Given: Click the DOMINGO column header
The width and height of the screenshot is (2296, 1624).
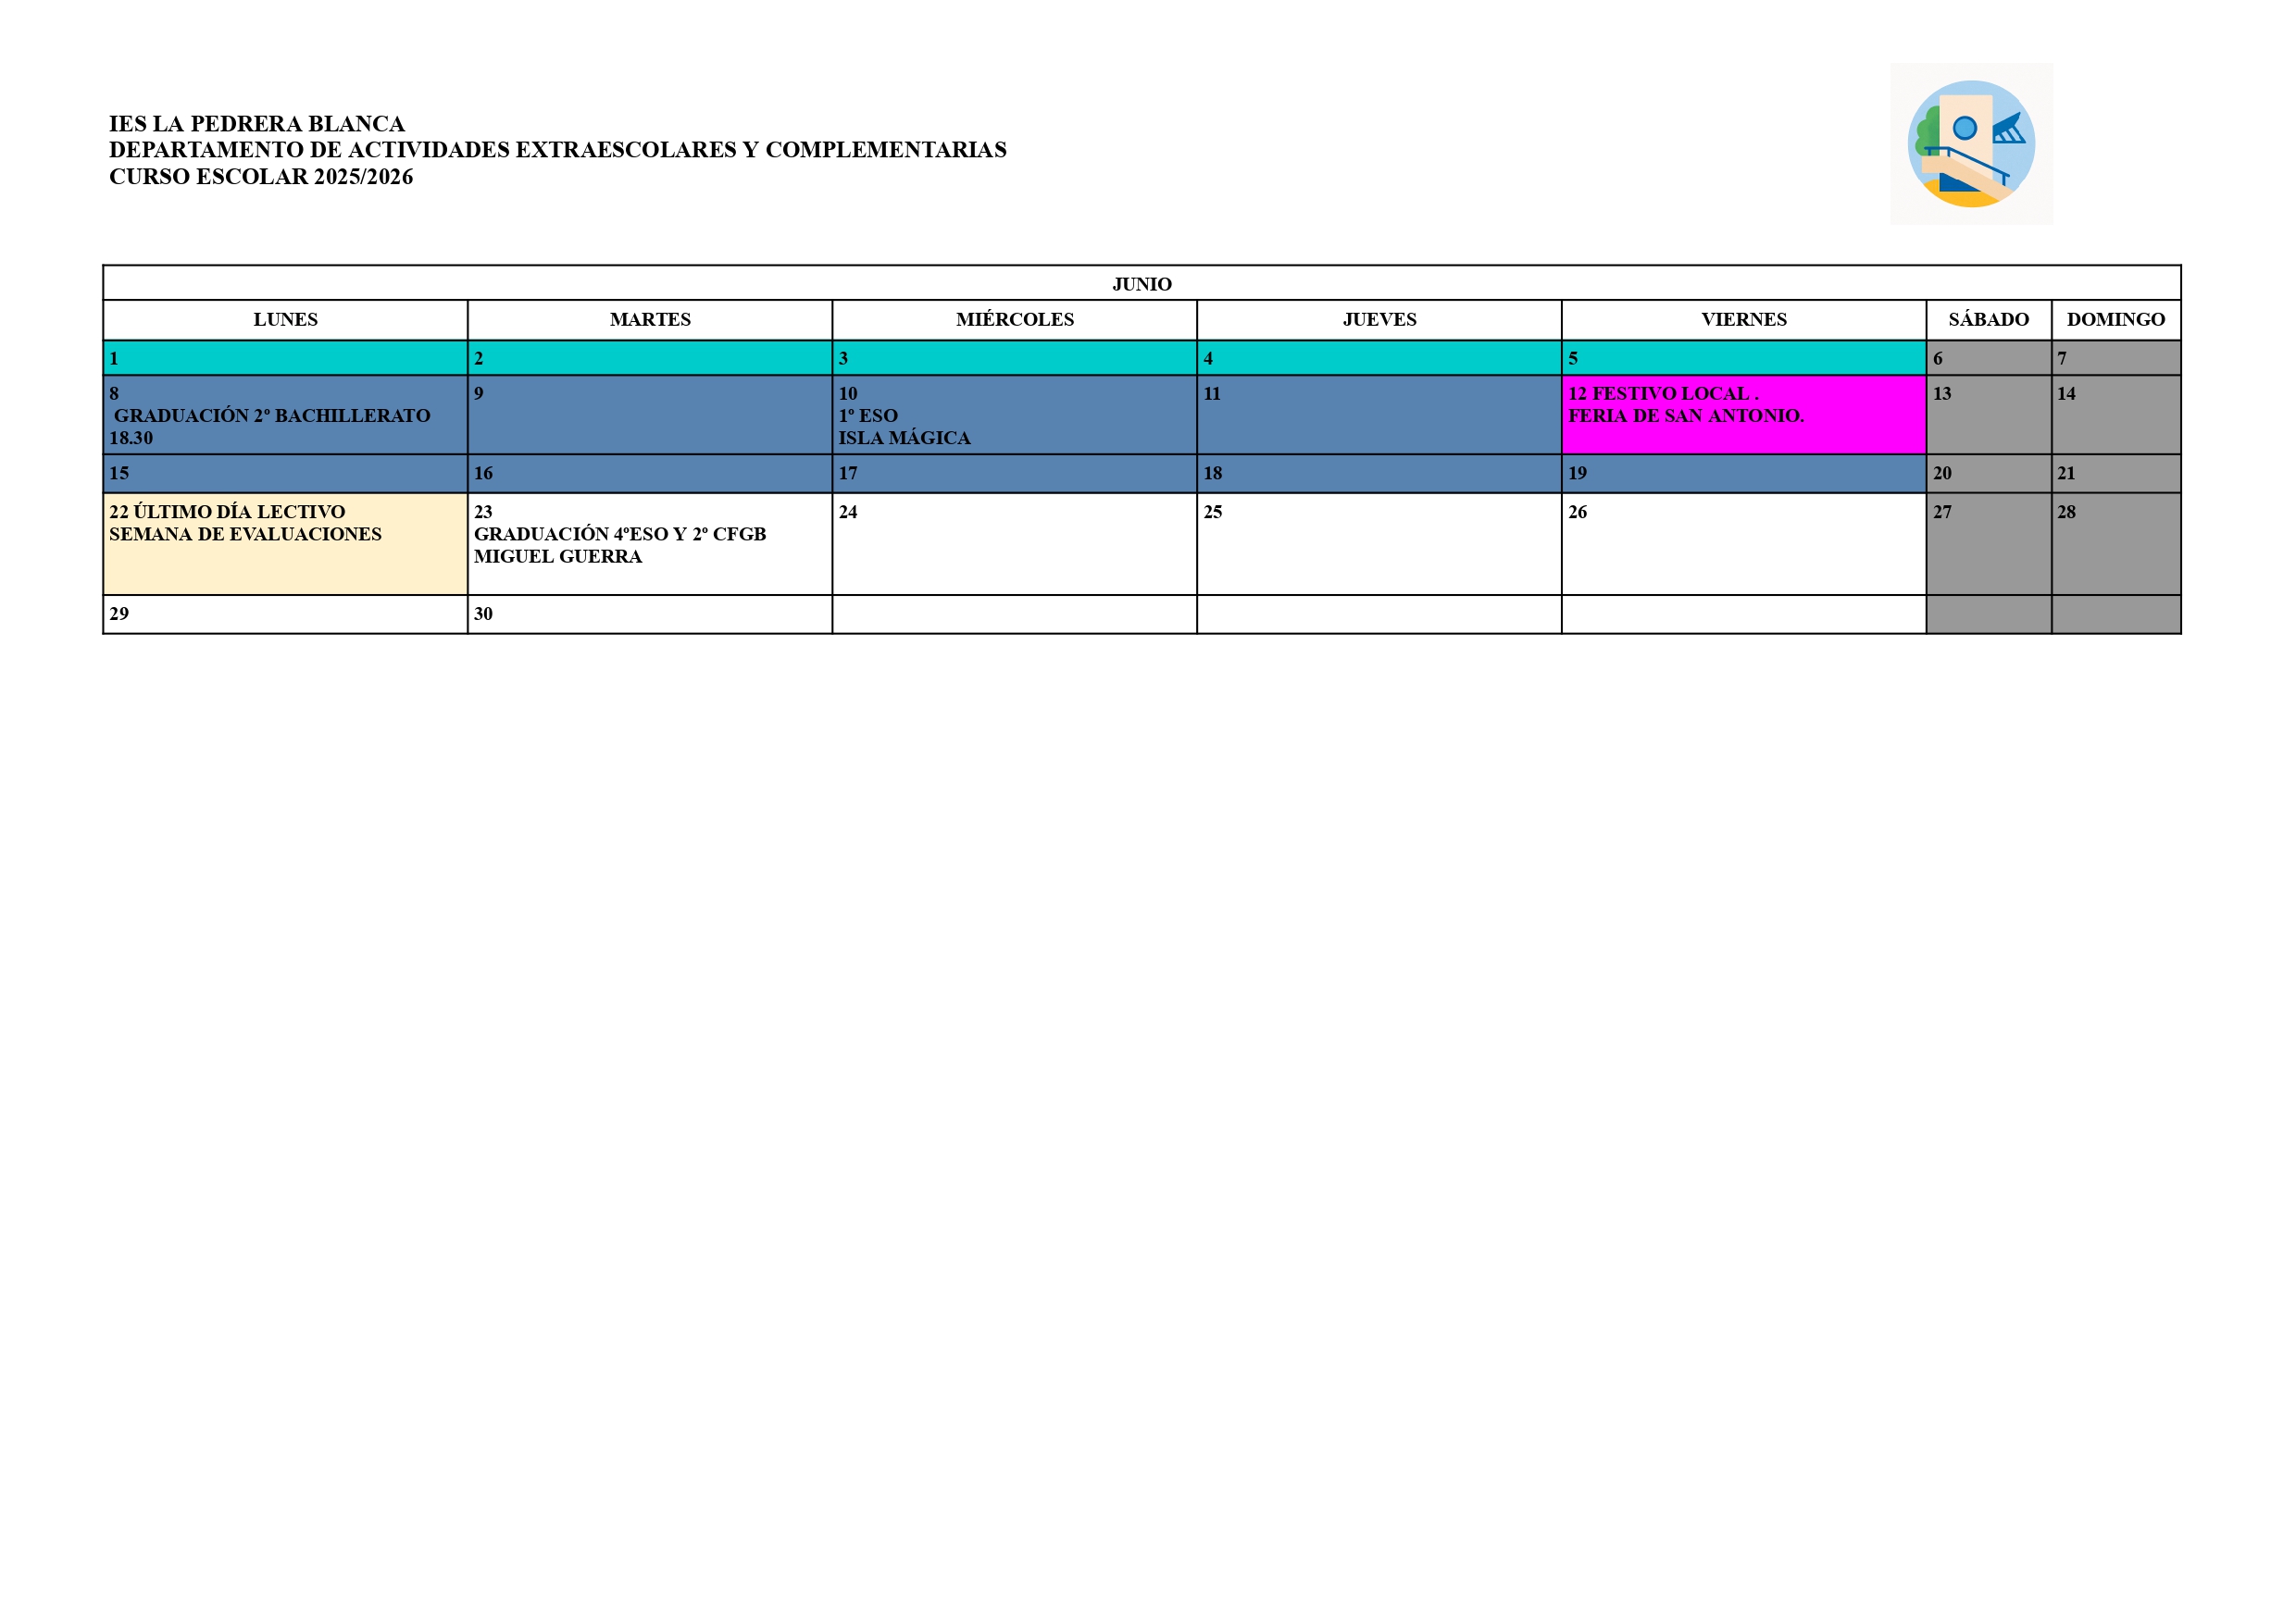Looking at the screenshot, I should click(2115, 319).
